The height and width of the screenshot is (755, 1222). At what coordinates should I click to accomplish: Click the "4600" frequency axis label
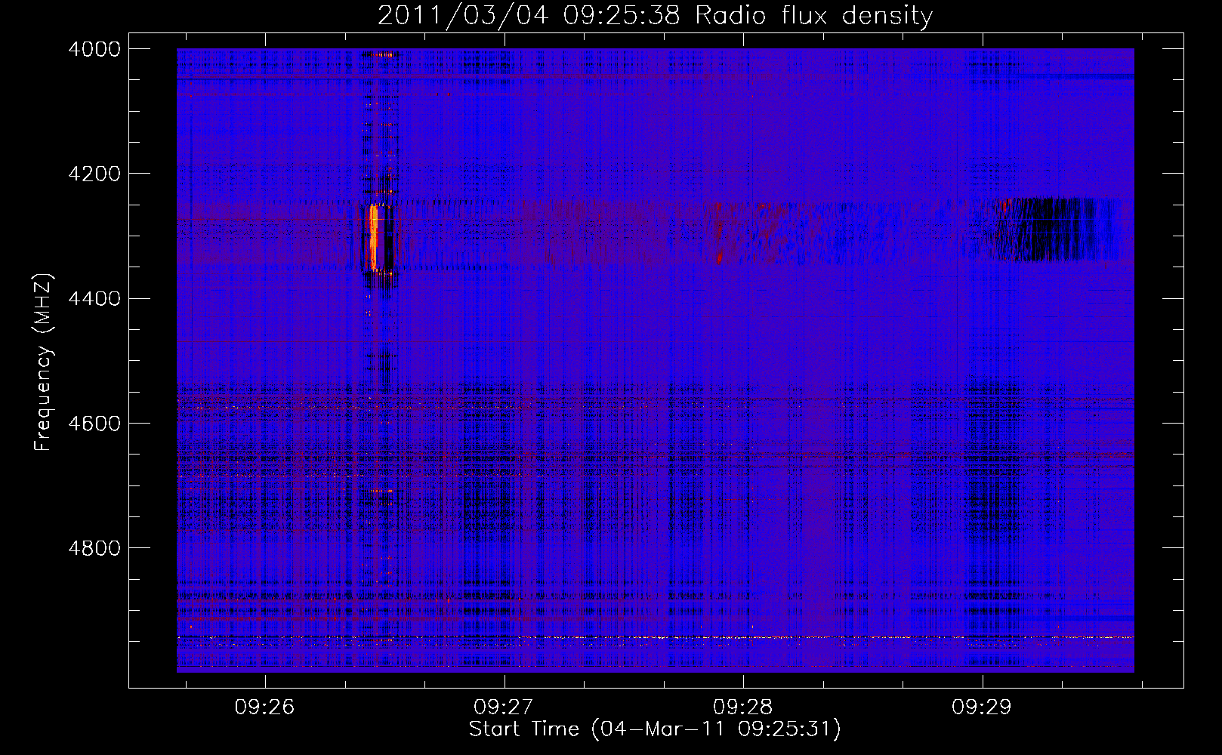pos(94,424)
